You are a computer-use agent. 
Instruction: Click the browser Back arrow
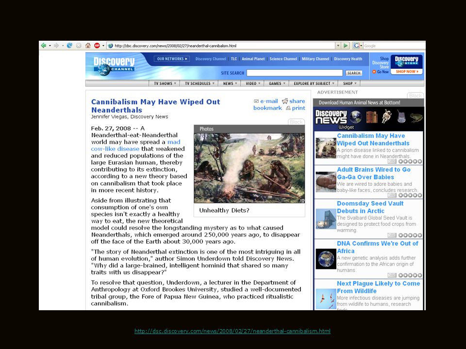coord(44,46)
